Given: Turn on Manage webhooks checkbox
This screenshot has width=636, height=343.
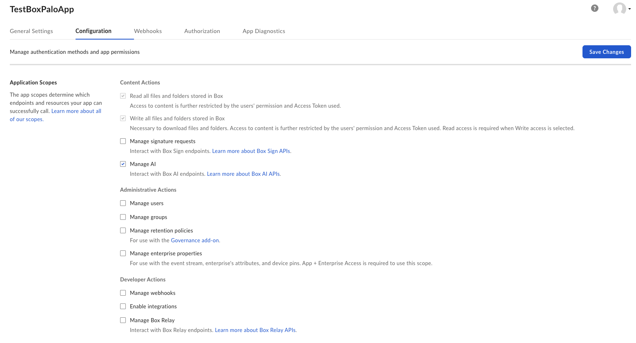Looking at the screenshot, I should coord(123,293).
